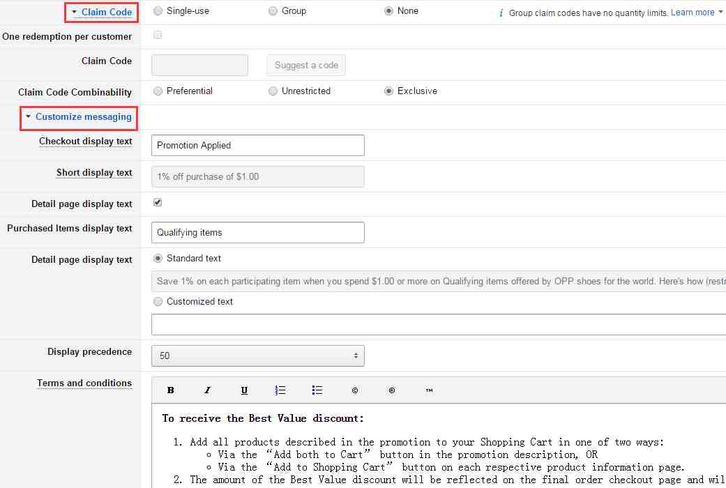
Task: Click the Checkout display text label
Action: pyautogui.click(x=86, y=142)
